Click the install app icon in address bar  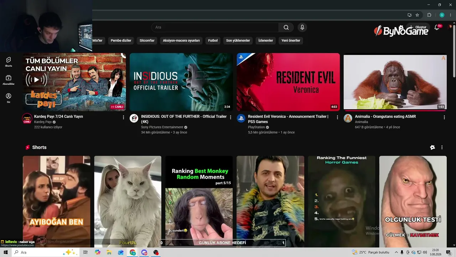pyautogui.click(x=410, y=15)
